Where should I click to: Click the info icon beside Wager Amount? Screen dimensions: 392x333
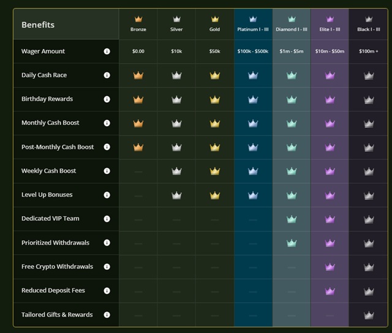pyautogui.click(x=107, y=51)
